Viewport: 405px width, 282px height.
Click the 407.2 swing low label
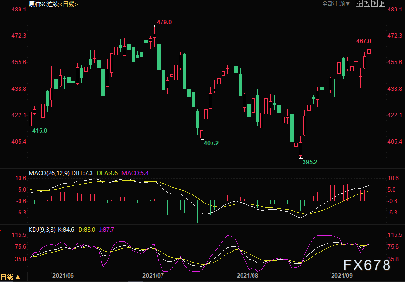211,143
